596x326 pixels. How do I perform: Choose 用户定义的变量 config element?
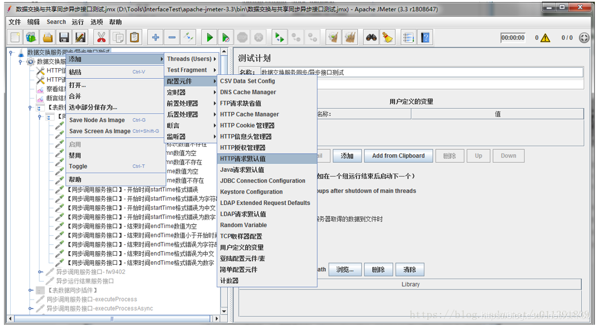[267, 247]
